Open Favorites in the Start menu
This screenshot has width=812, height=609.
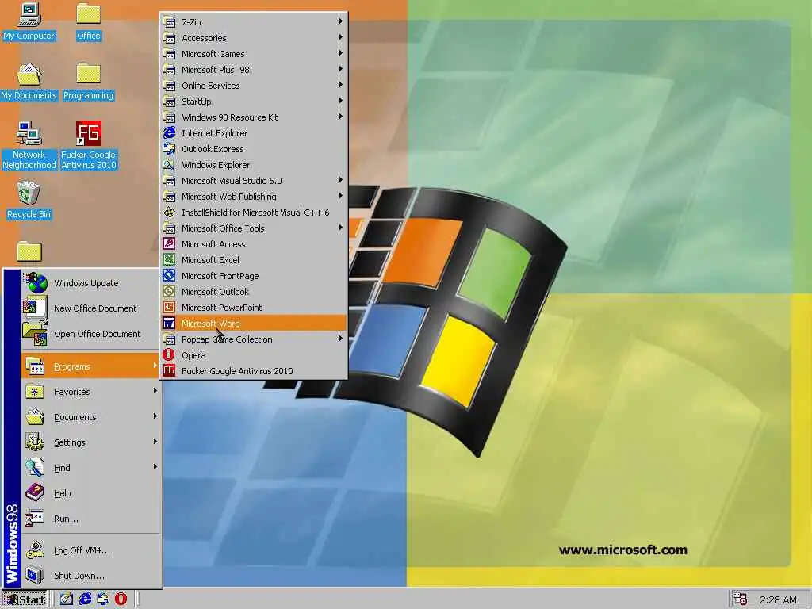coord(90,392)
